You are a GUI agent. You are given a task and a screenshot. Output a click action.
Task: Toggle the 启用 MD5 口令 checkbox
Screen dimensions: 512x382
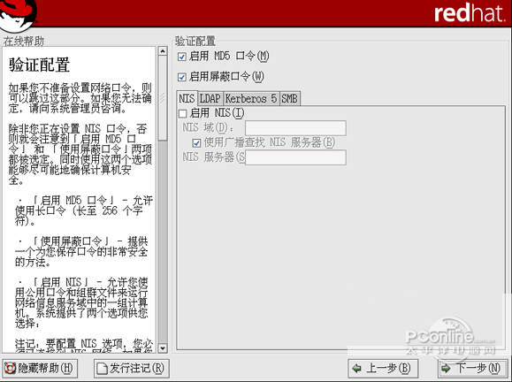[182, 57]
